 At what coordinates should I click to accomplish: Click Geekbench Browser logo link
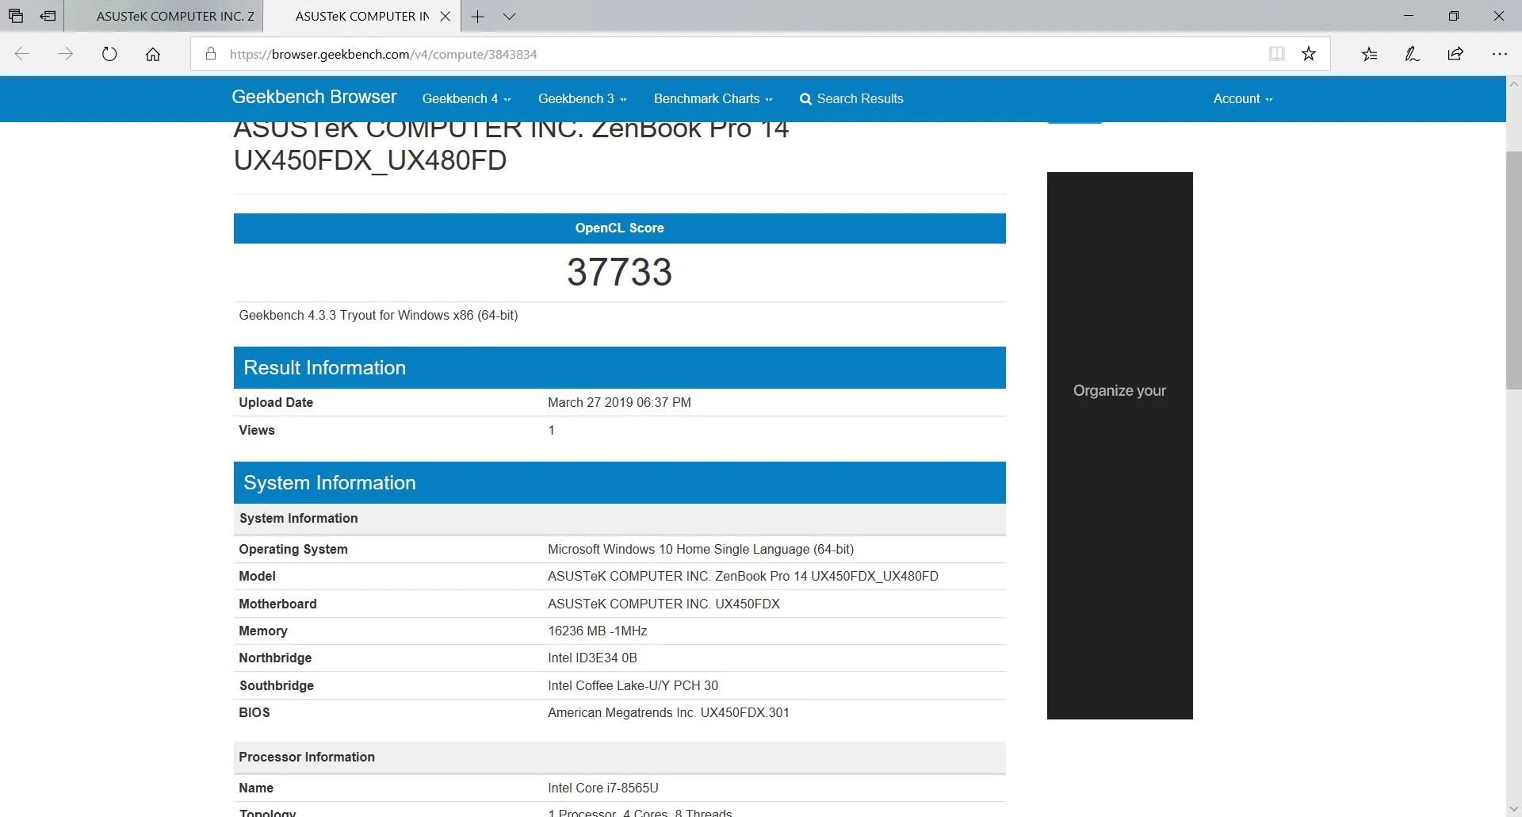pyautogui.click(x=314, y=97)
